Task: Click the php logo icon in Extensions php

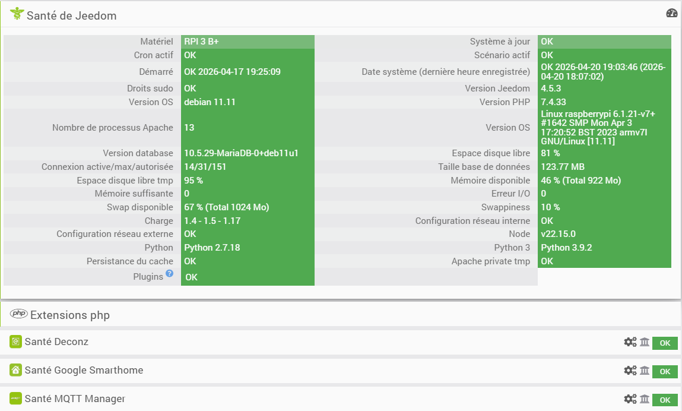Action: [19, 314]
